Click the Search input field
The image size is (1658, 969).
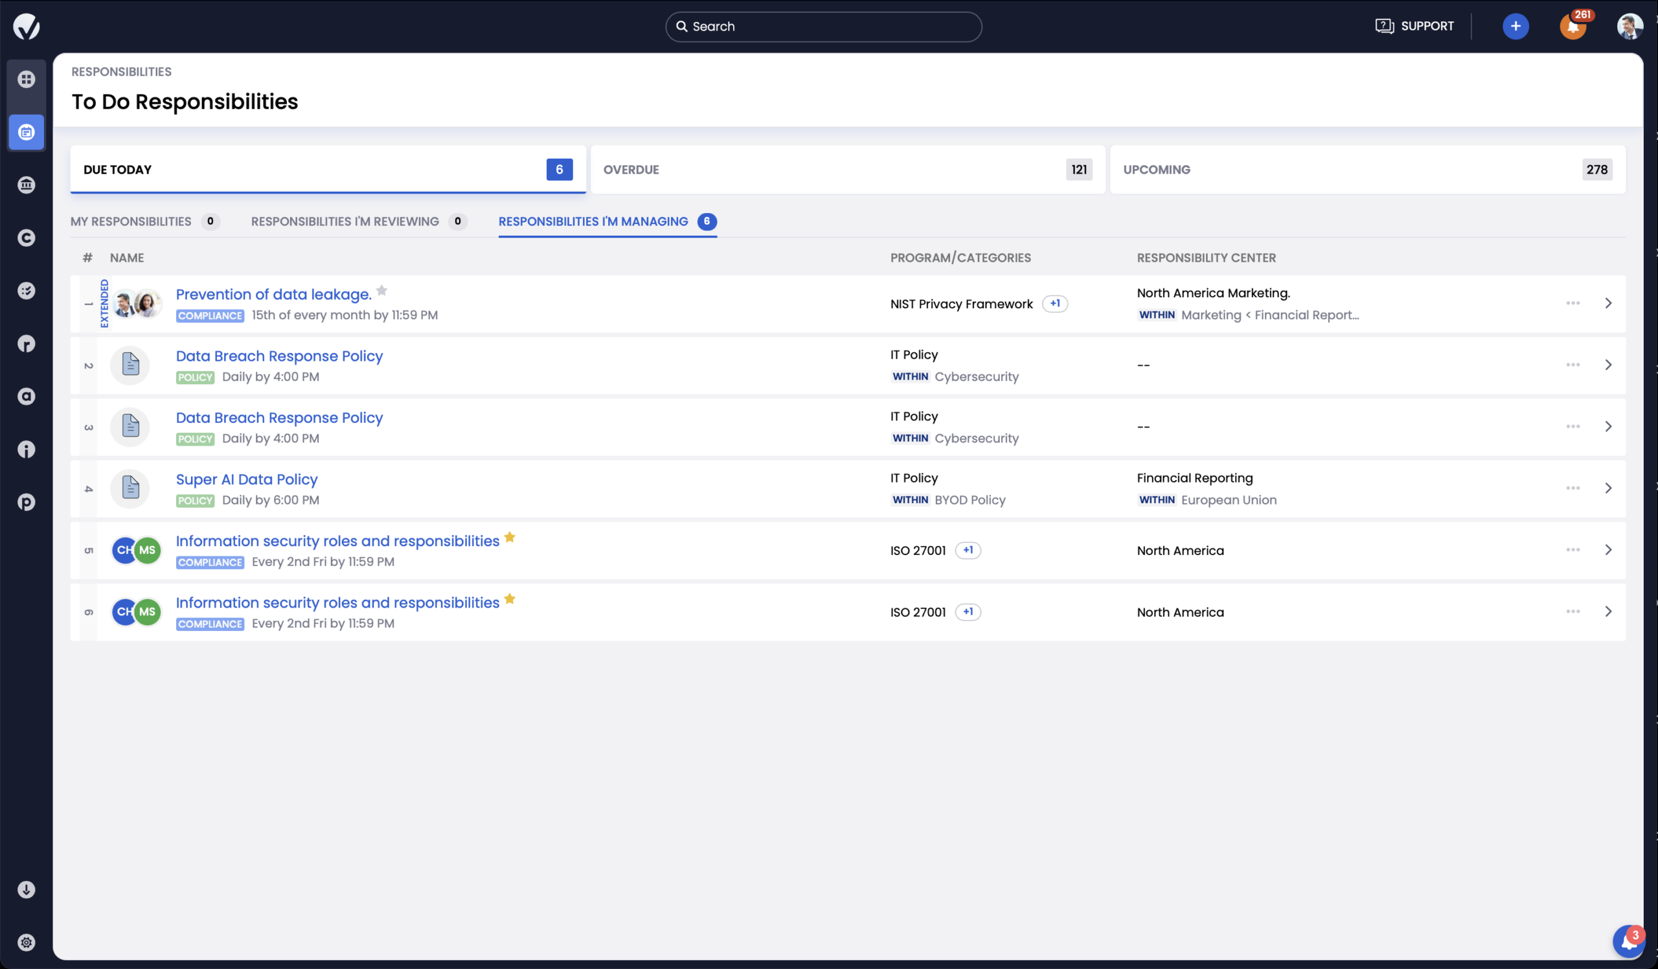pyautogui.click(x=823, y=27)
